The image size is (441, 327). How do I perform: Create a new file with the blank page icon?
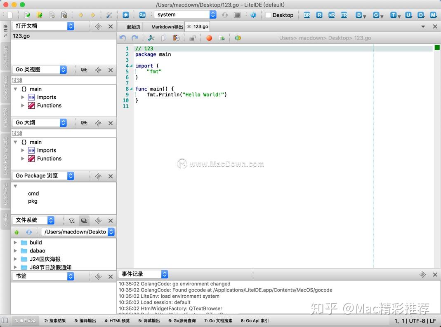tap(10, 15)
